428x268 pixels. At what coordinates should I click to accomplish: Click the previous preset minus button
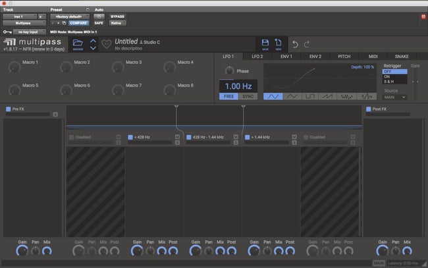pyautogui.click(x=53, y=23)
